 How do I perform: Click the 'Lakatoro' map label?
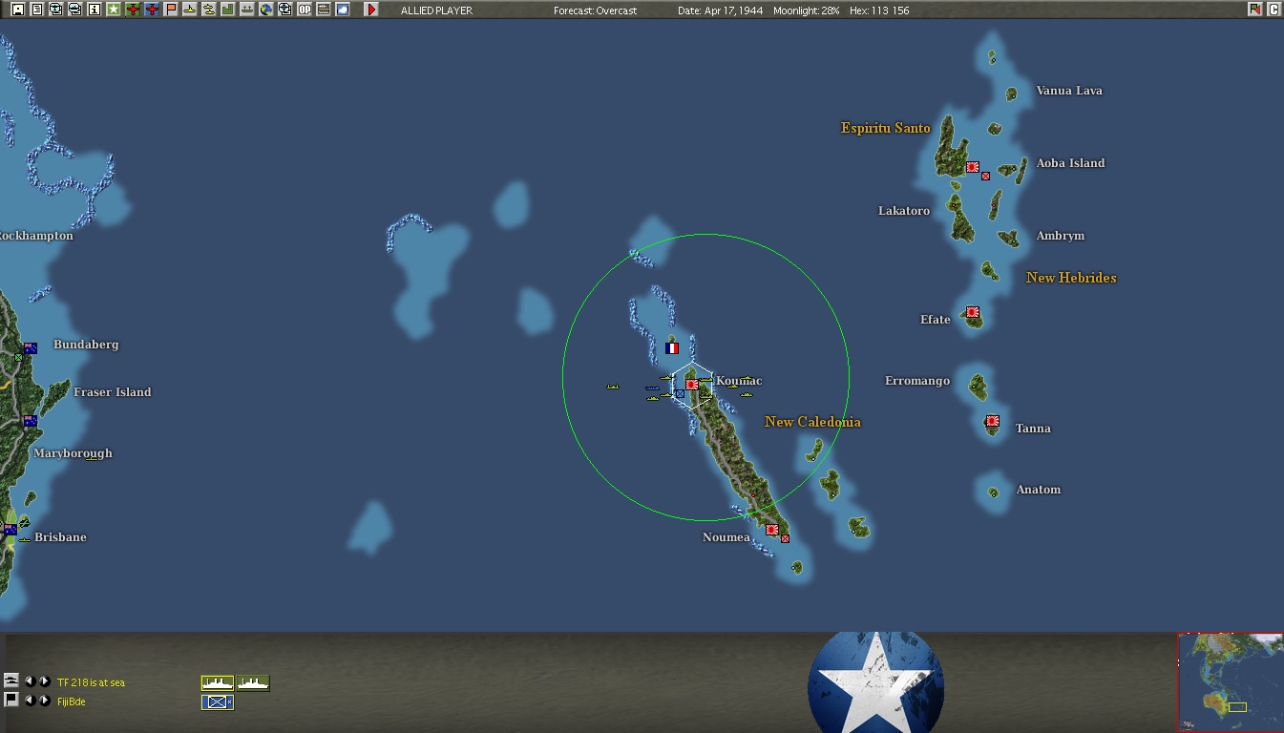coord(904,211)
